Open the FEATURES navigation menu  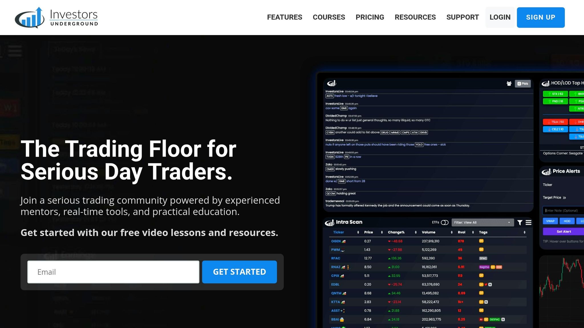click(x=284, y=17)
